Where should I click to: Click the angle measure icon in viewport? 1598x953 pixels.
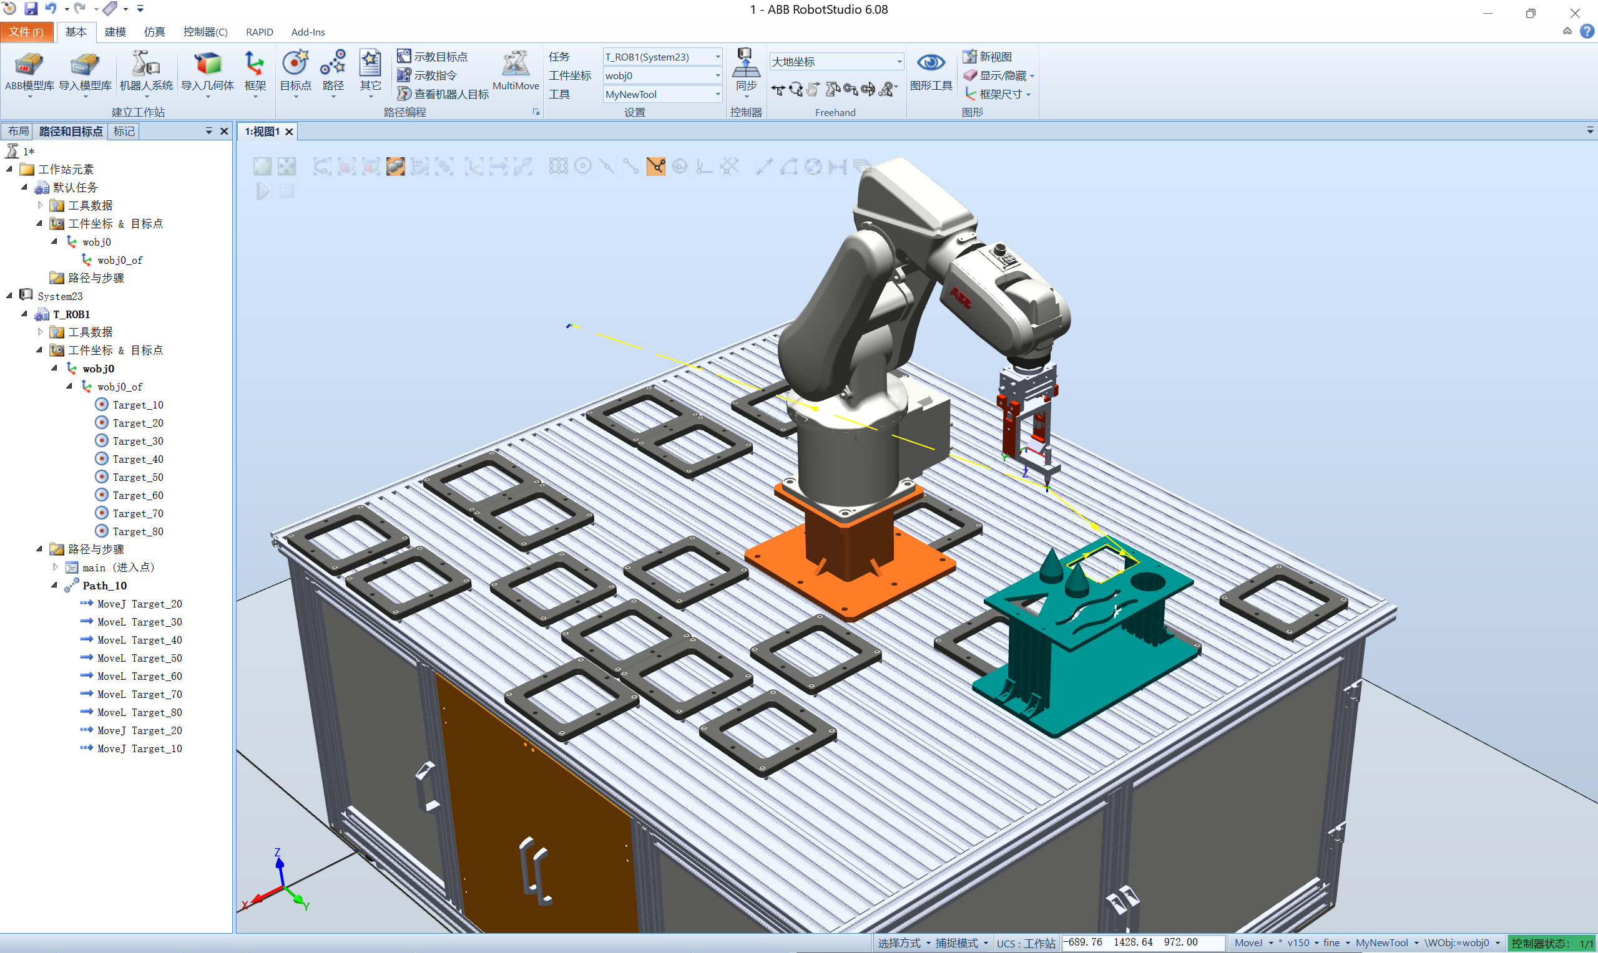point(788,167)
